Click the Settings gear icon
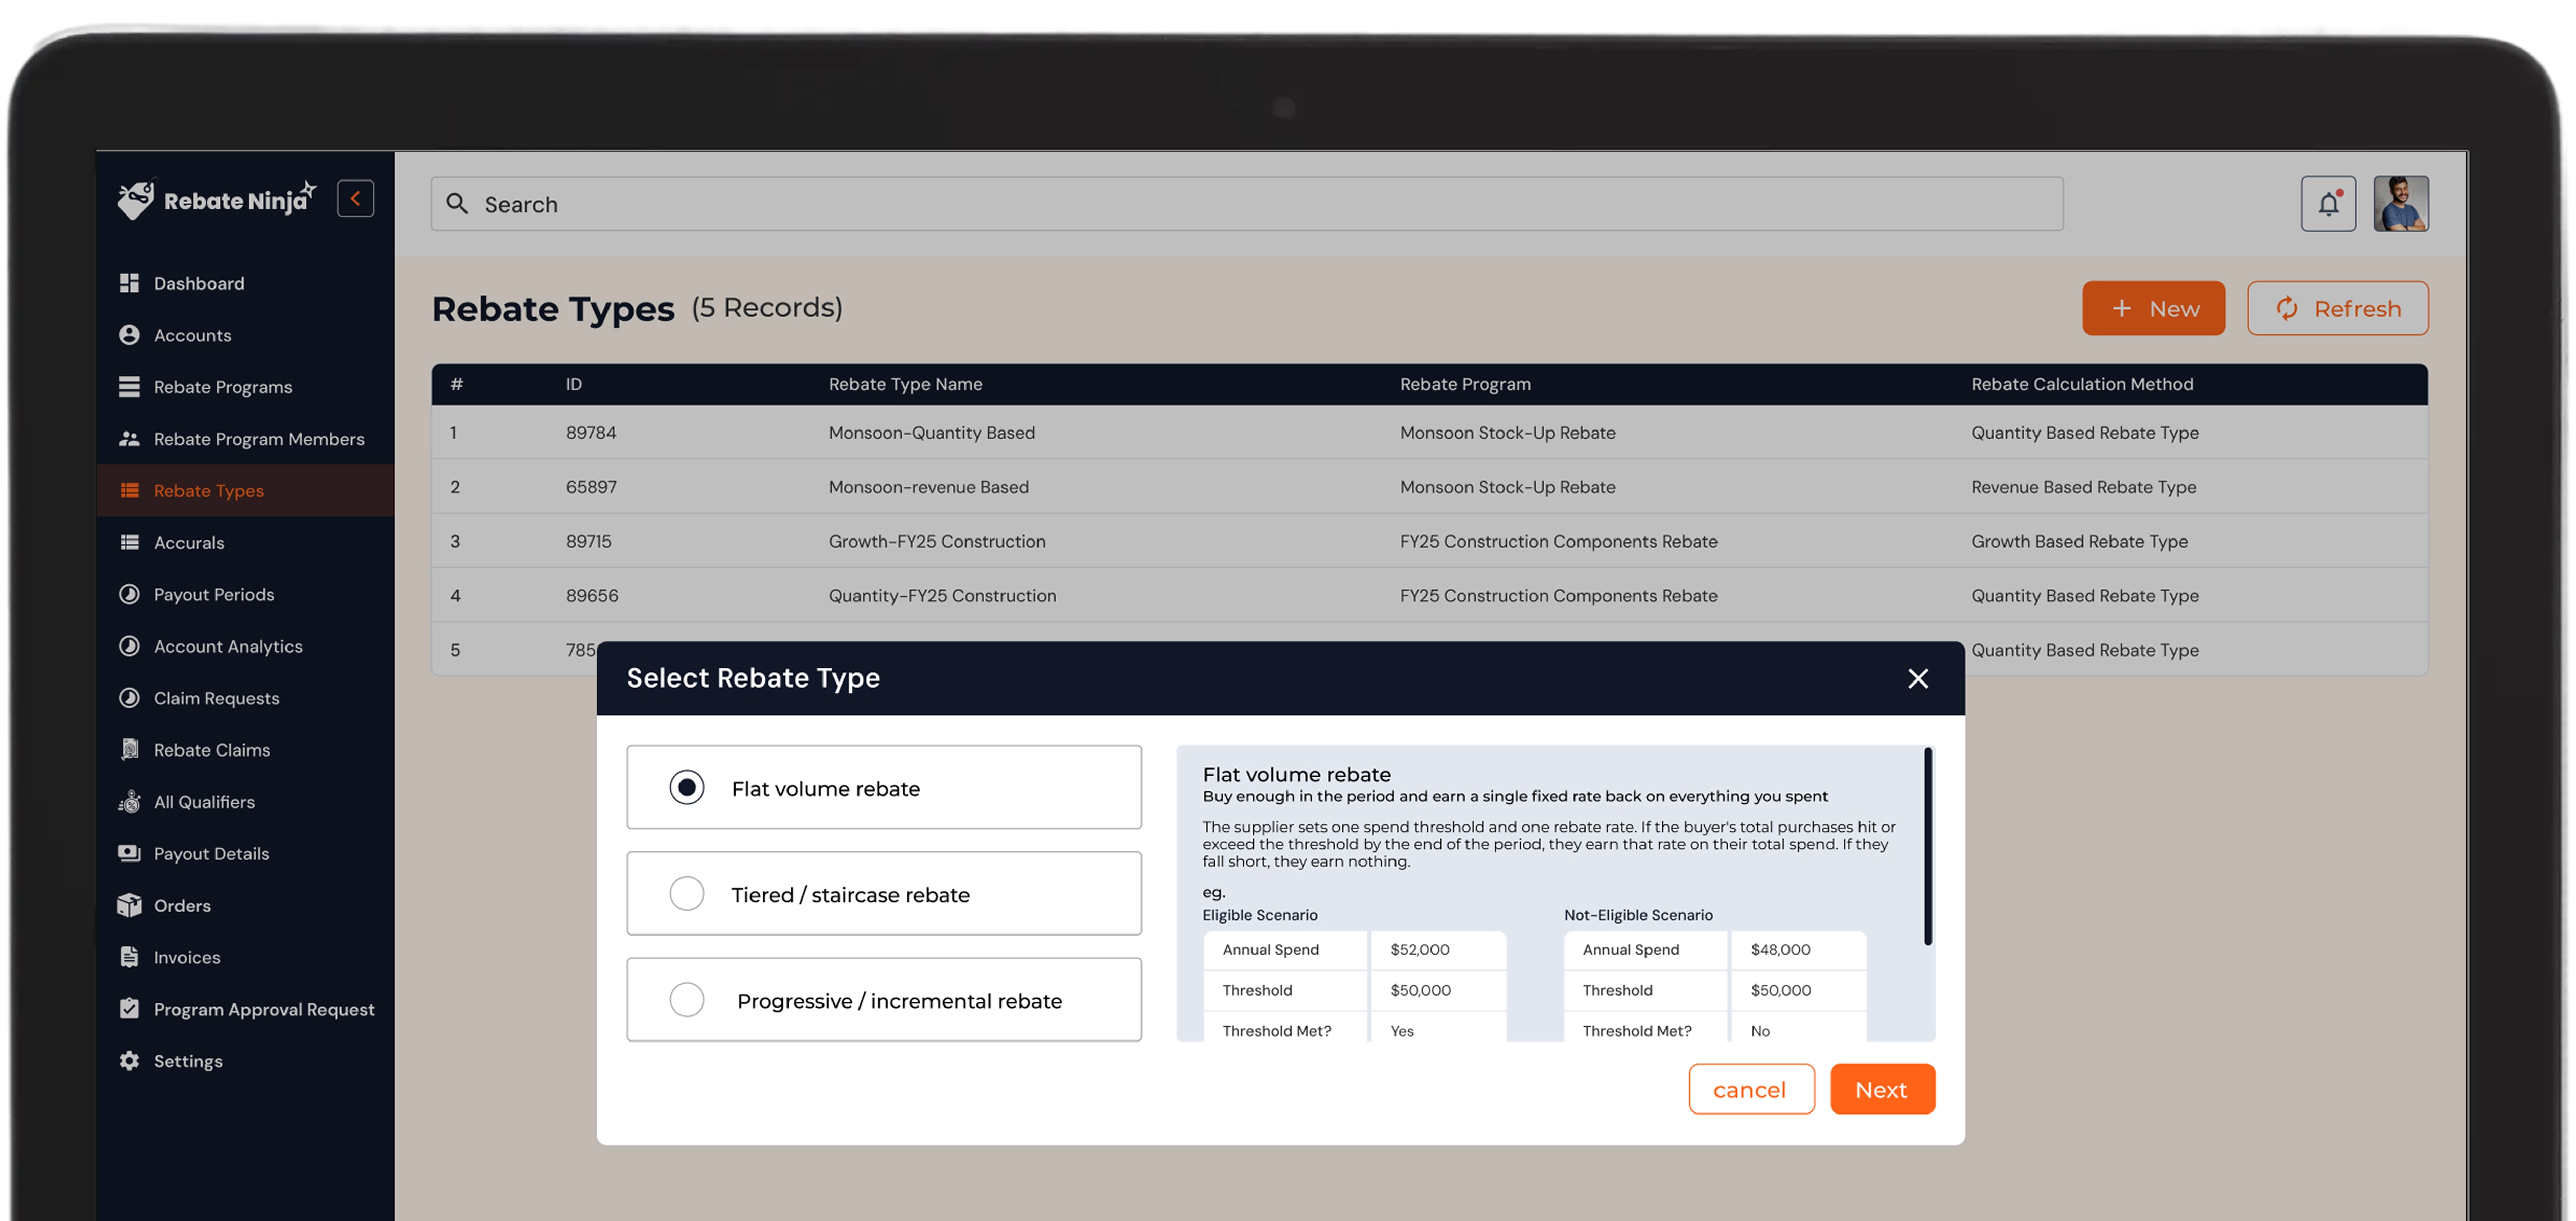 click(129, 1061)
